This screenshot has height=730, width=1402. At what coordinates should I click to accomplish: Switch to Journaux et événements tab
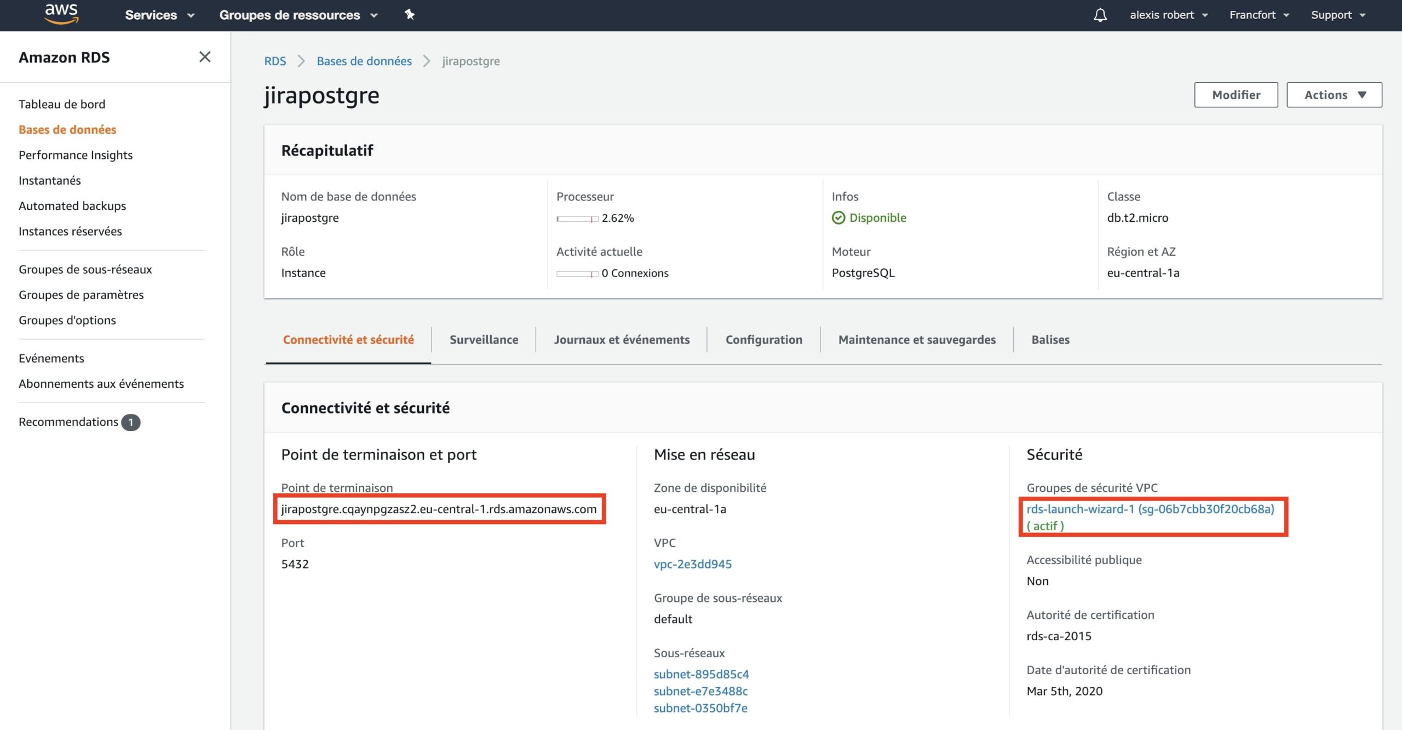coord(622,340)
